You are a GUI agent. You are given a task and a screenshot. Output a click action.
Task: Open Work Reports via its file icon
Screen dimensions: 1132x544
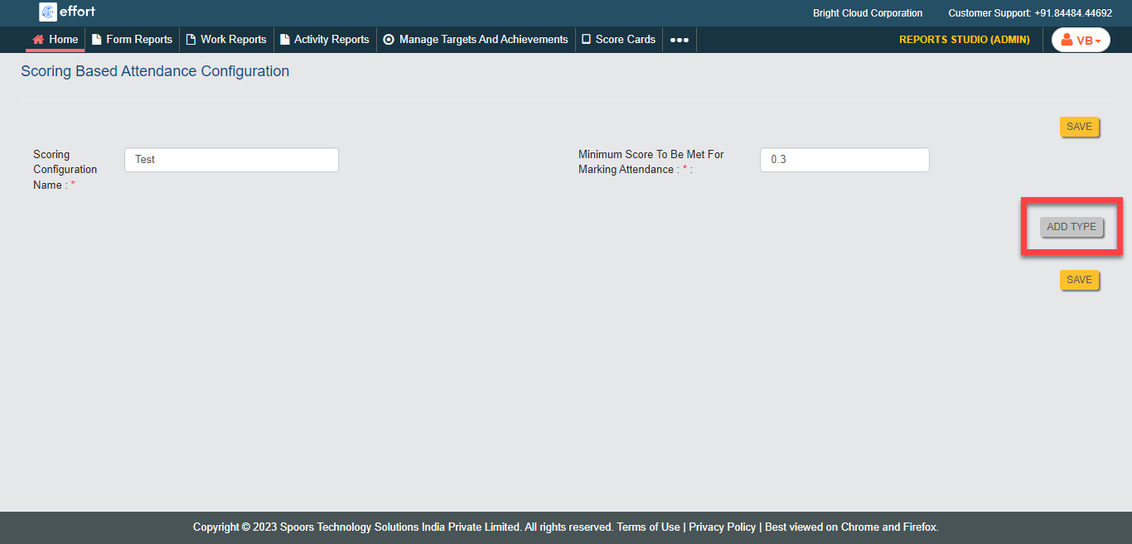click(191, 40)
